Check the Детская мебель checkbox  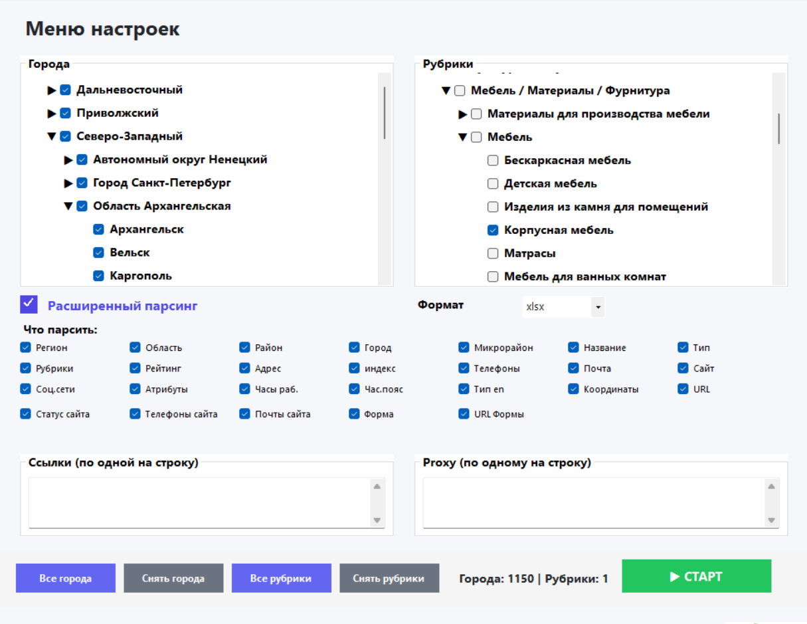pos(493,184)
